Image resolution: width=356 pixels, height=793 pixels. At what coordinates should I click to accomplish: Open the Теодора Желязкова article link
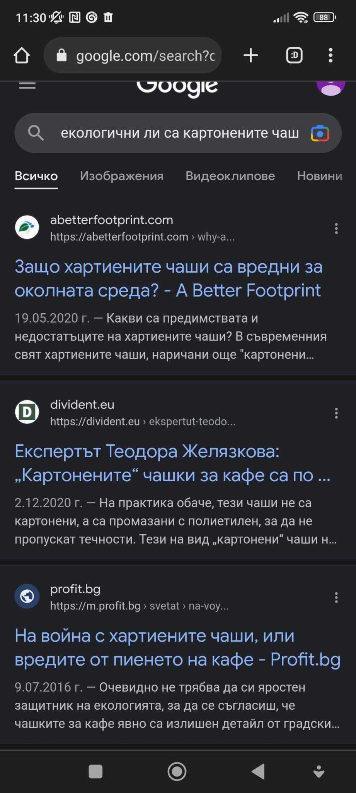click(x=172, y=463)
